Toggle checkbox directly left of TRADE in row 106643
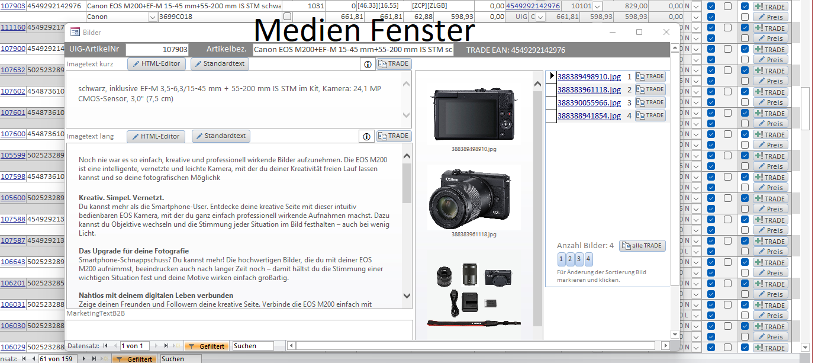The image size is (815, 363). (745, 262)
